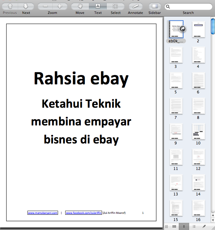Click the Search field

click(190, 6)
